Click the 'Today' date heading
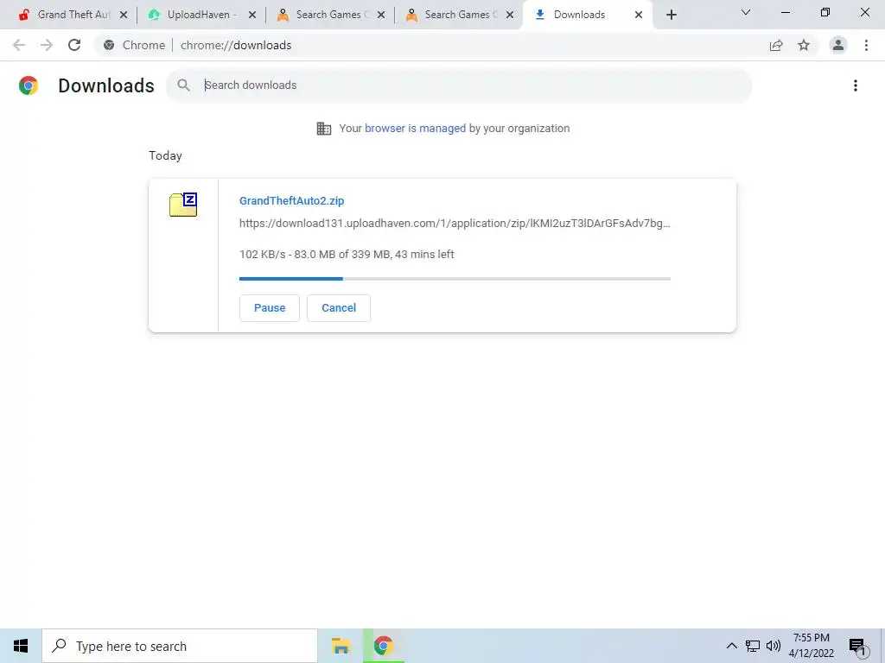The image size is (885, 663). [165, 155]
